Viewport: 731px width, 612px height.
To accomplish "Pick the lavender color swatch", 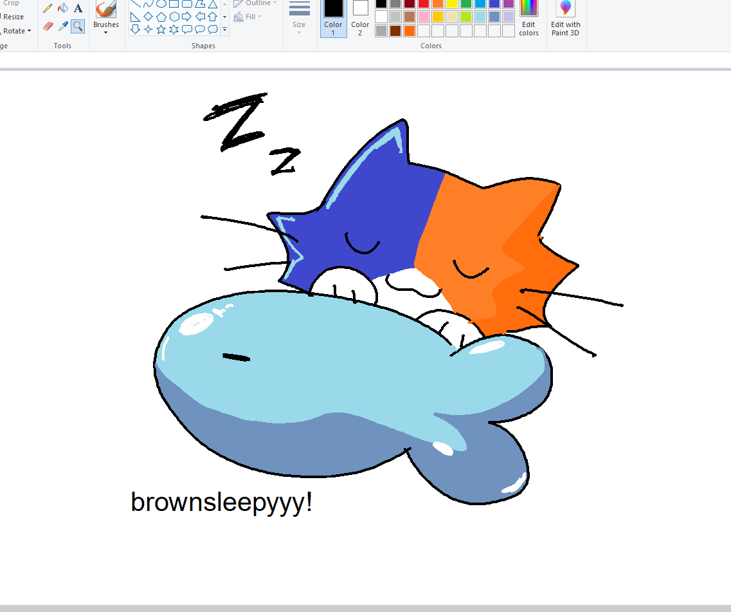I will click(508, 17).
